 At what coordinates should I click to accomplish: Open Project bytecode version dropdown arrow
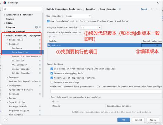pos(100,27)
